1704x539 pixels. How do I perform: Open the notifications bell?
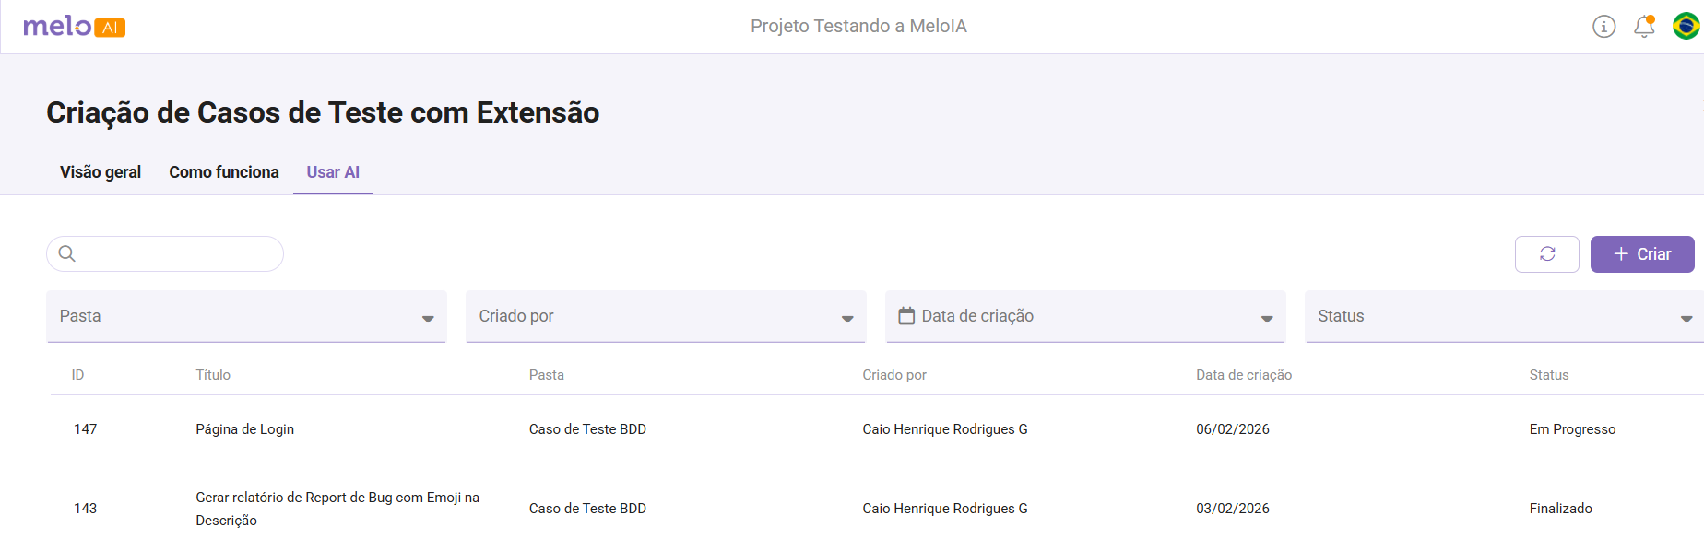click(1644, 27)
